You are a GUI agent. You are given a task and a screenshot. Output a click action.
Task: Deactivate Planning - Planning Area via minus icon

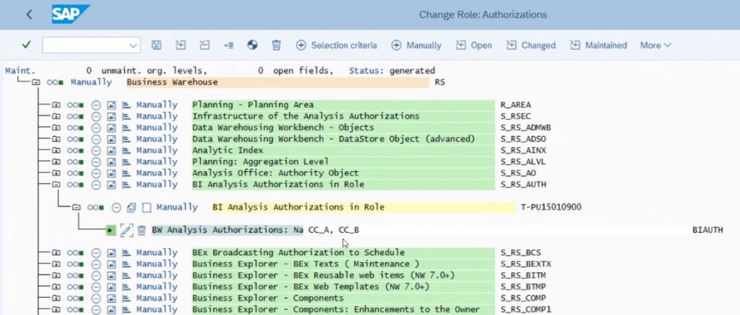tap(96, 105)
